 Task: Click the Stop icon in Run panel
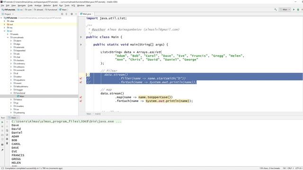[2, 127]
